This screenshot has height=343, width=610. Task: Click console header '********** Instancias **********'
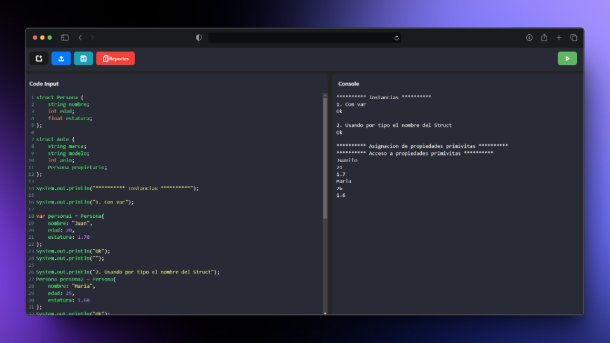click(384, 97)
